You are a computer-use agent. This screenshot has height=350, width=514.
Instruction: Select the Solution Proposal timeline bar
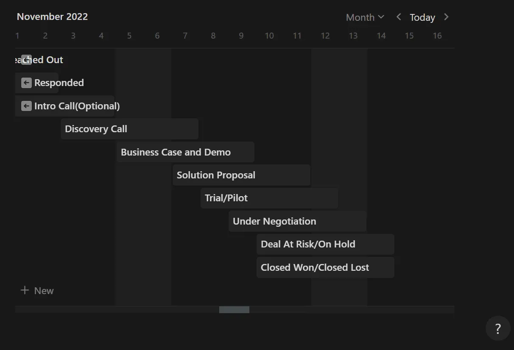(x=241, y=175)
